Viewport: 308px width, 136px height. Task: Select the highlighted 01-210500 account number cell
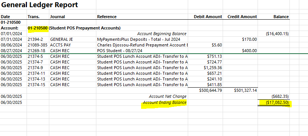[38, 28]
